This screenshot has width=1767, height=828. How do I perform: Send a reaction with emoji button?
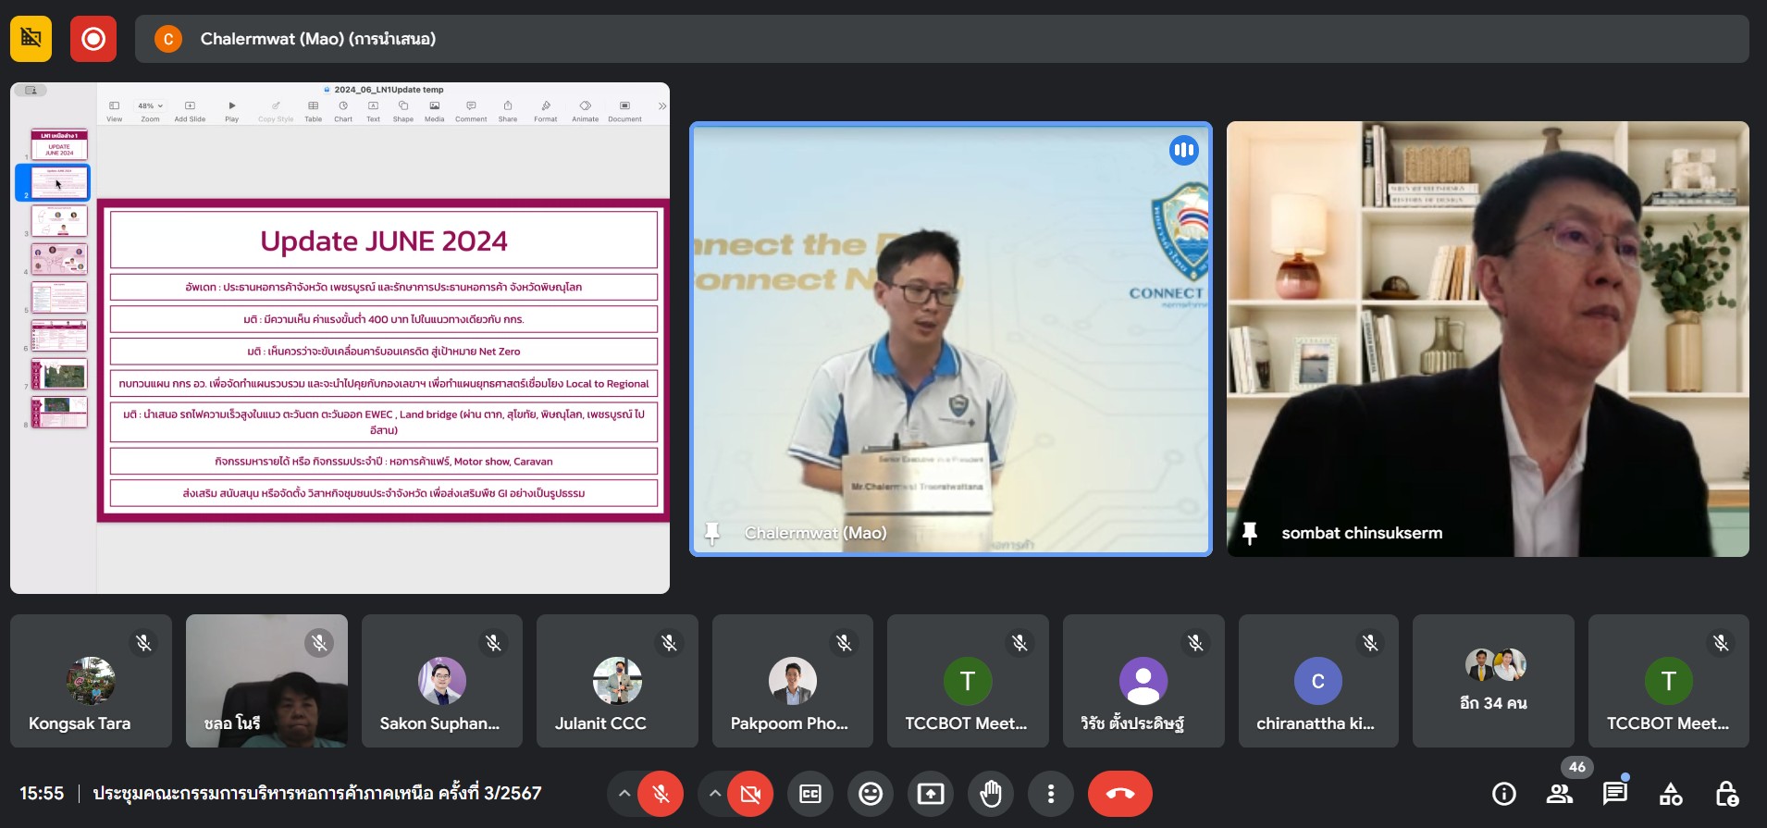(x=870, y=794)
